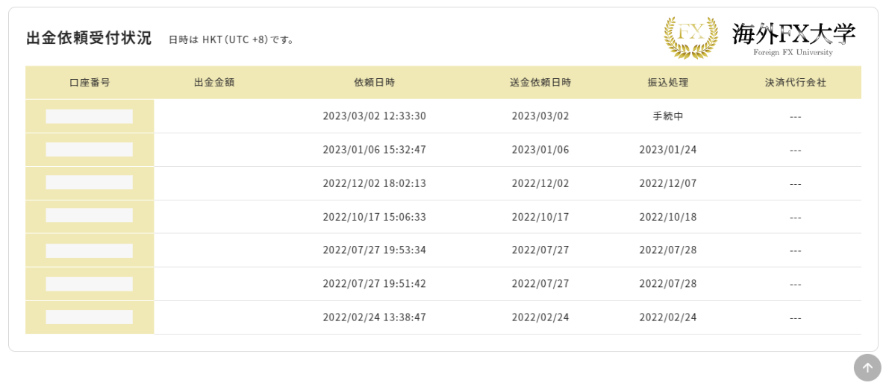Click the 2022/07/27 19:53:34 request timestamp

click(x=374, y=250)
